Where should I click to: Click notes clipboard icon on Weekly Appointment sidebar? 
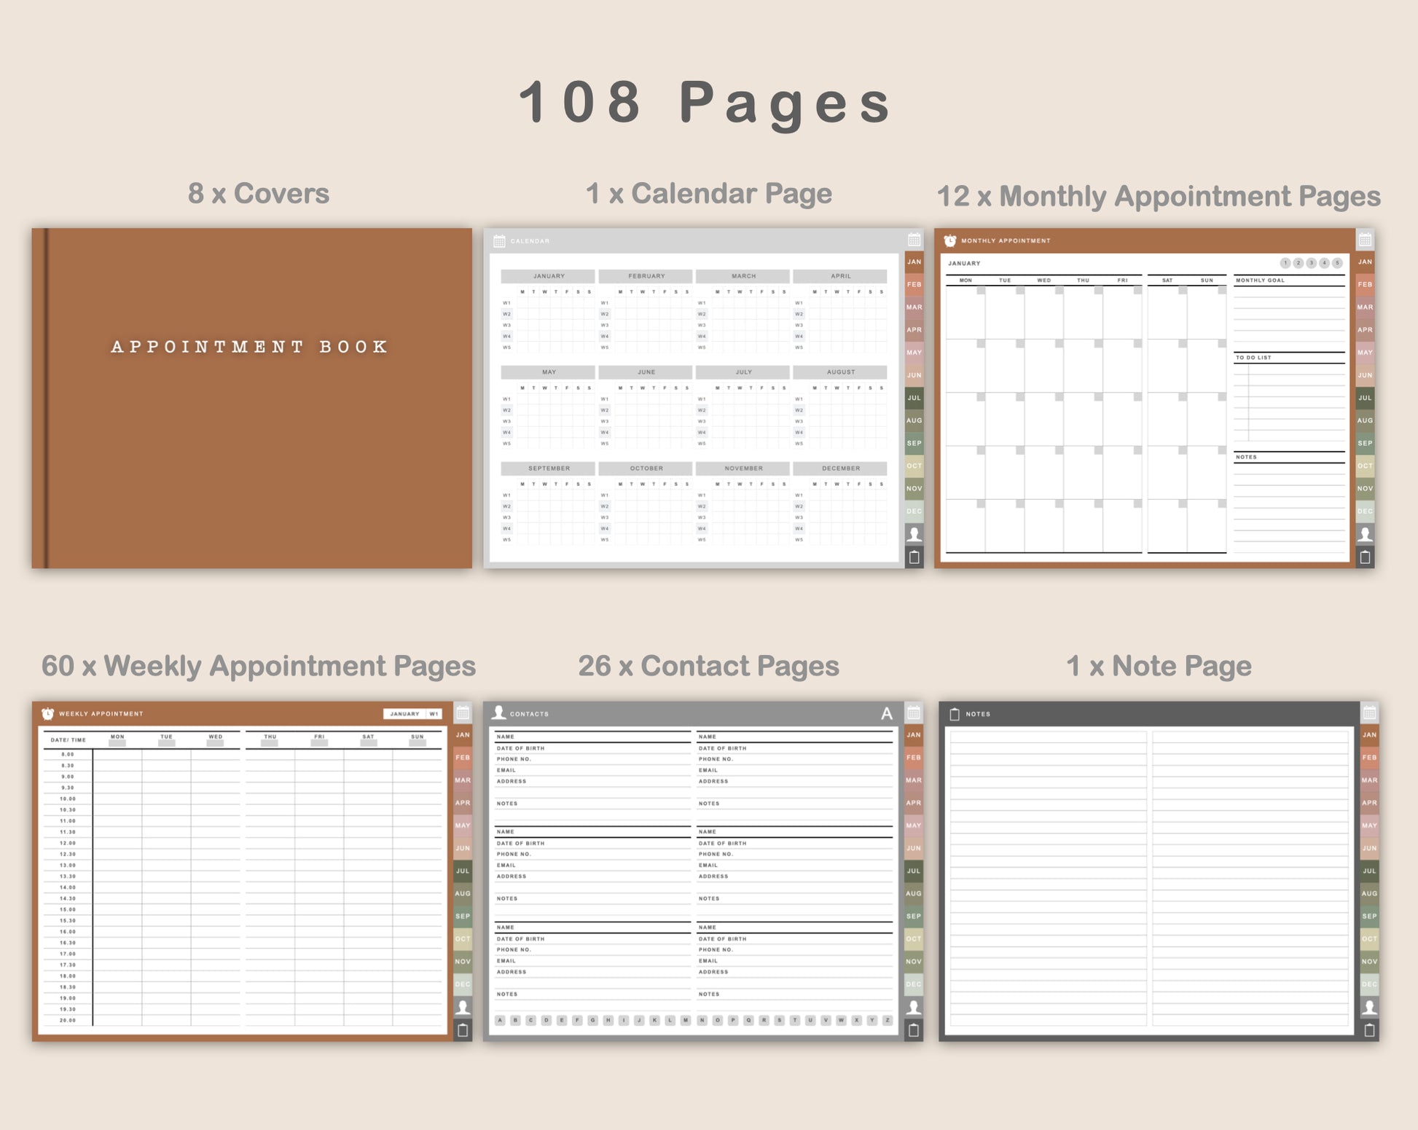[463, 1030]
